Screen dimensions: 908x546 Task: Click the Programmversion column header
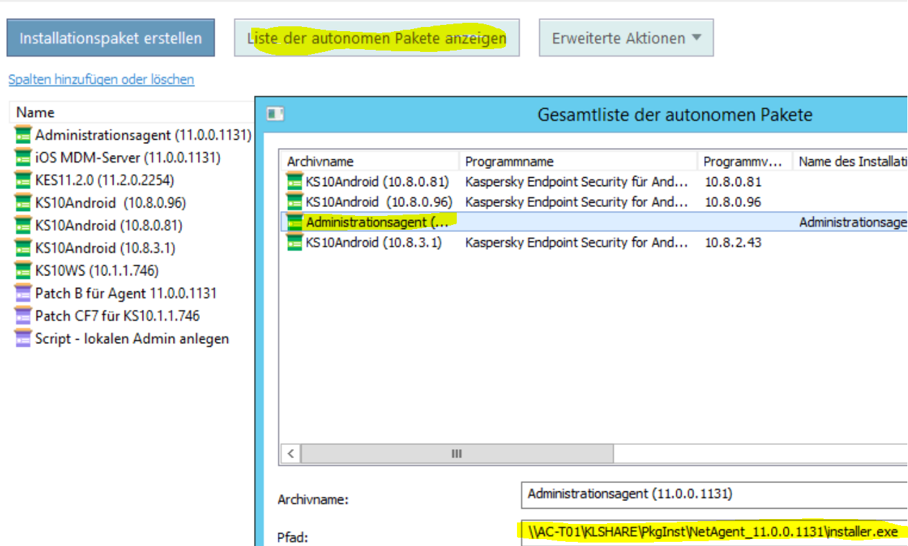click(x=745, y=162)
